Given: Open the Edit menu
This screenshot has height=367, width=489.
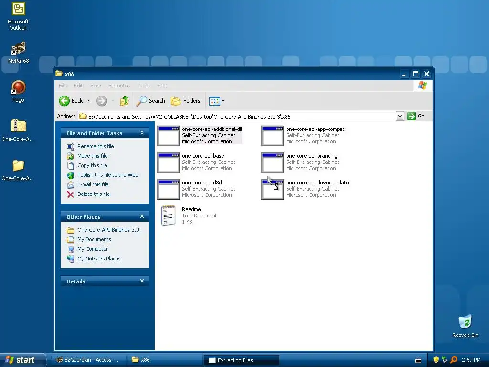Looking at the screenshot, I should pos(78,86).
